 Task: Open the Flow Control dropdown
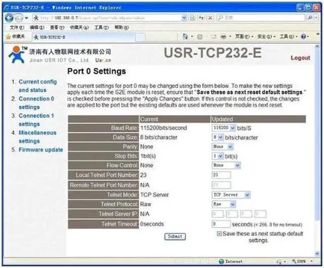click(x=226, y=165)
